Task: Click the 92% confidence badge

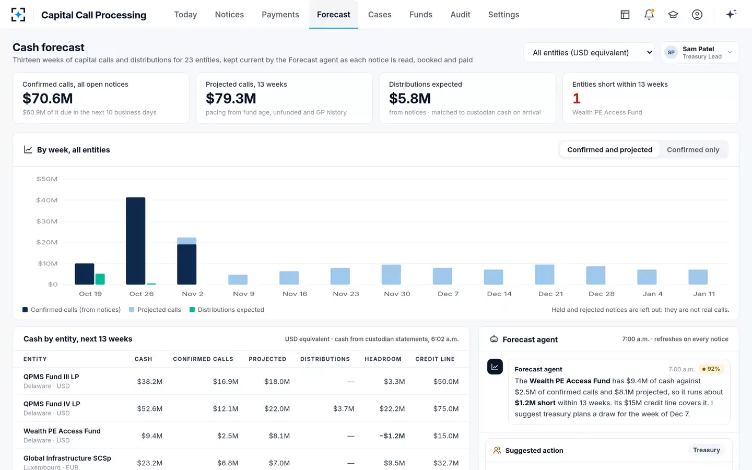Action: tap(711, 369)
